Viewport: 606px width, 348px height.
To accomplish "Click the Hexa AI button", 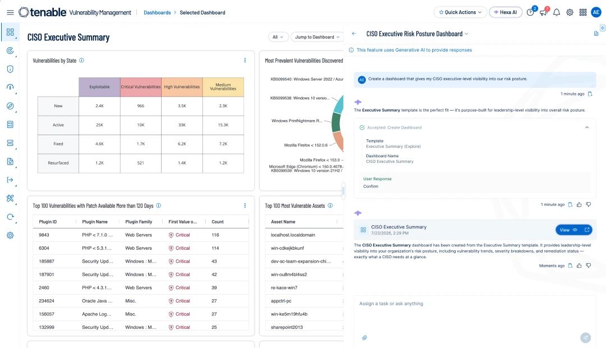I will [x=506, y=12].
